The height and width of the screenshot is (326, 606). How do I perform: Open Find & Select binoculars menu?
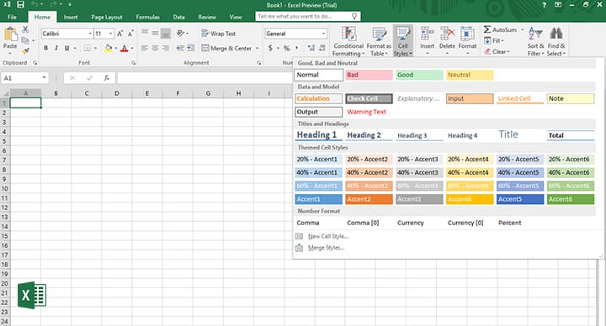point(556,42)
